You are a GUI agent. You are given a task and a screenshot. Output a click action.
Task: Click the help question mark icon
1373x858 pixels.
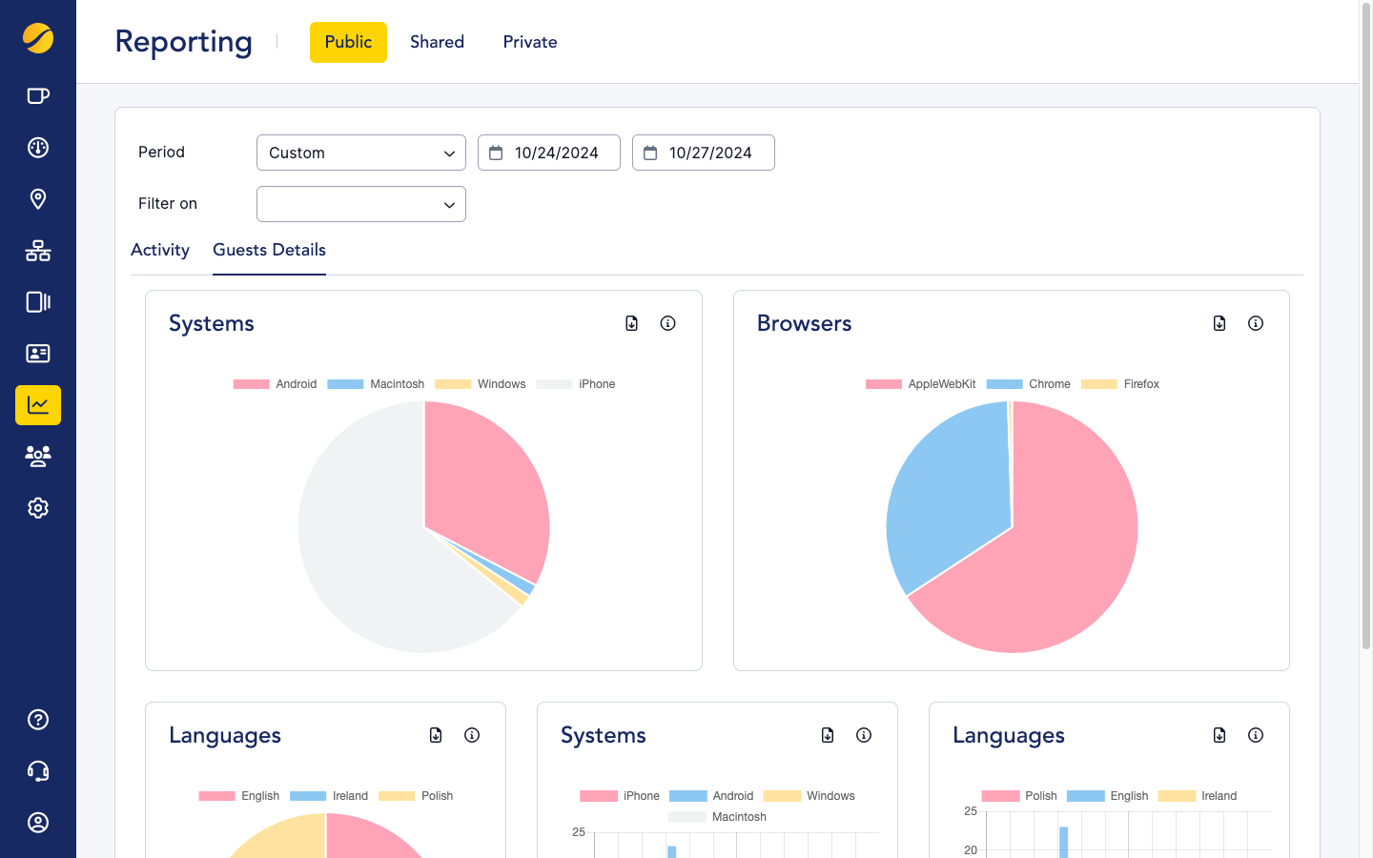[38, 720]
